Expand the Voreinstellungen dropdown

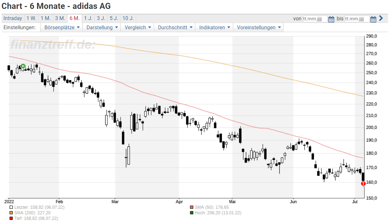[259, 28]
